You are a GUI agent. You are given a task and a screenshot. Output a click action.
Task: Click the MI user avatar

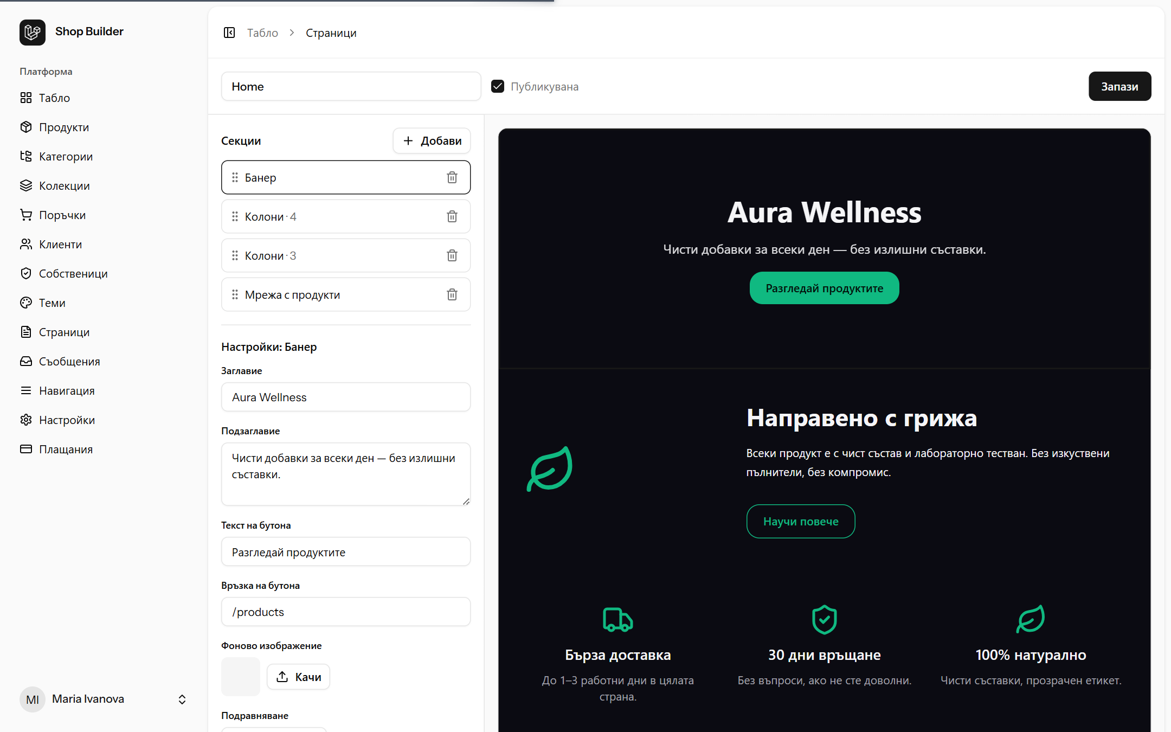[33, 699]
